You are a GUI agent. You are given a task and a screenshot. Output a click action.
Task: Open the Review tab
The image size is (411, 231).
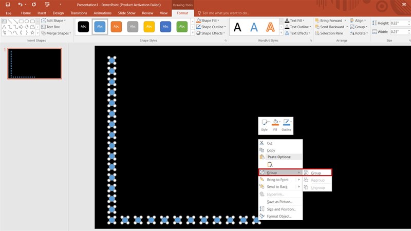147,13
